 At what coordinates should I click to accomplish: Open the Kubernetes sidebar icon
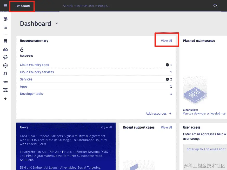tap(5, 65)
